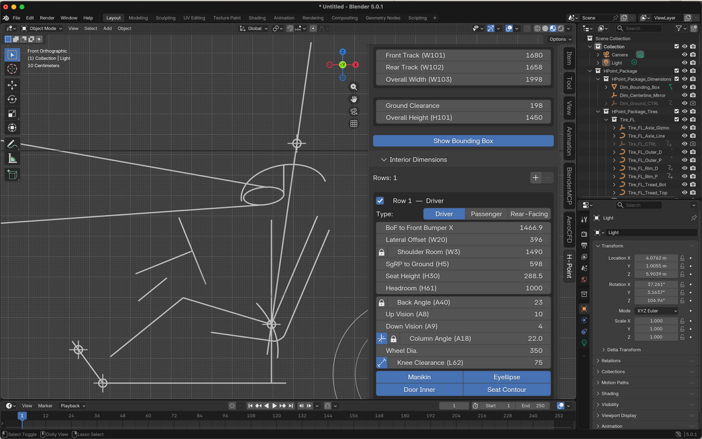Select the Cursor tool in viewport toolbar
702x439 pixels.
click(12, 69)
